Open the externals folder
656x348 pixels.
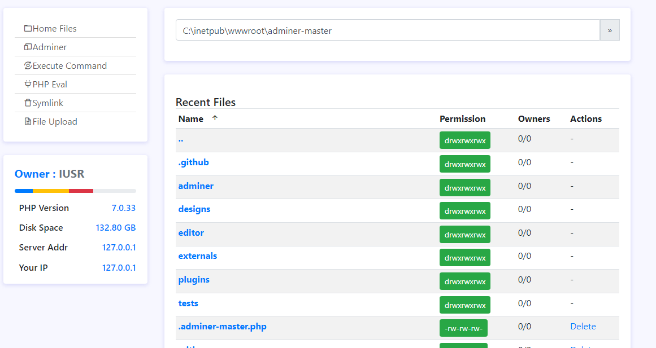point(197,256)
